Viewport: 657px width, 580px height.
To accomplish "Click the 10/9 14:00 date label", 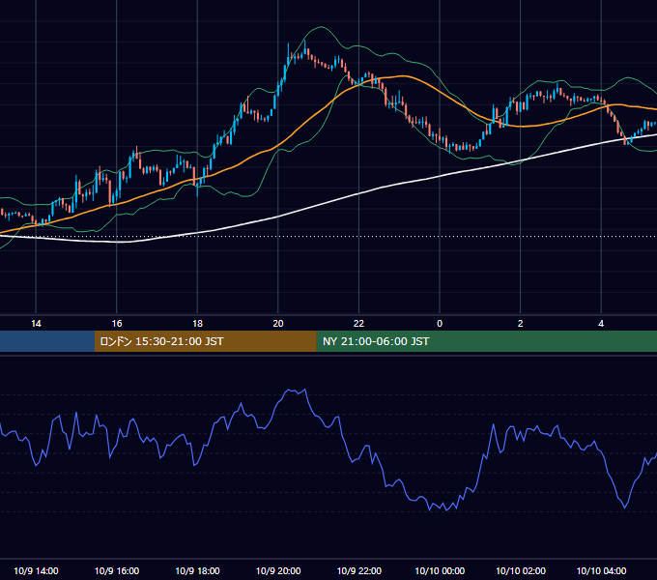I will pyautogui.click(x=36, y=570).
